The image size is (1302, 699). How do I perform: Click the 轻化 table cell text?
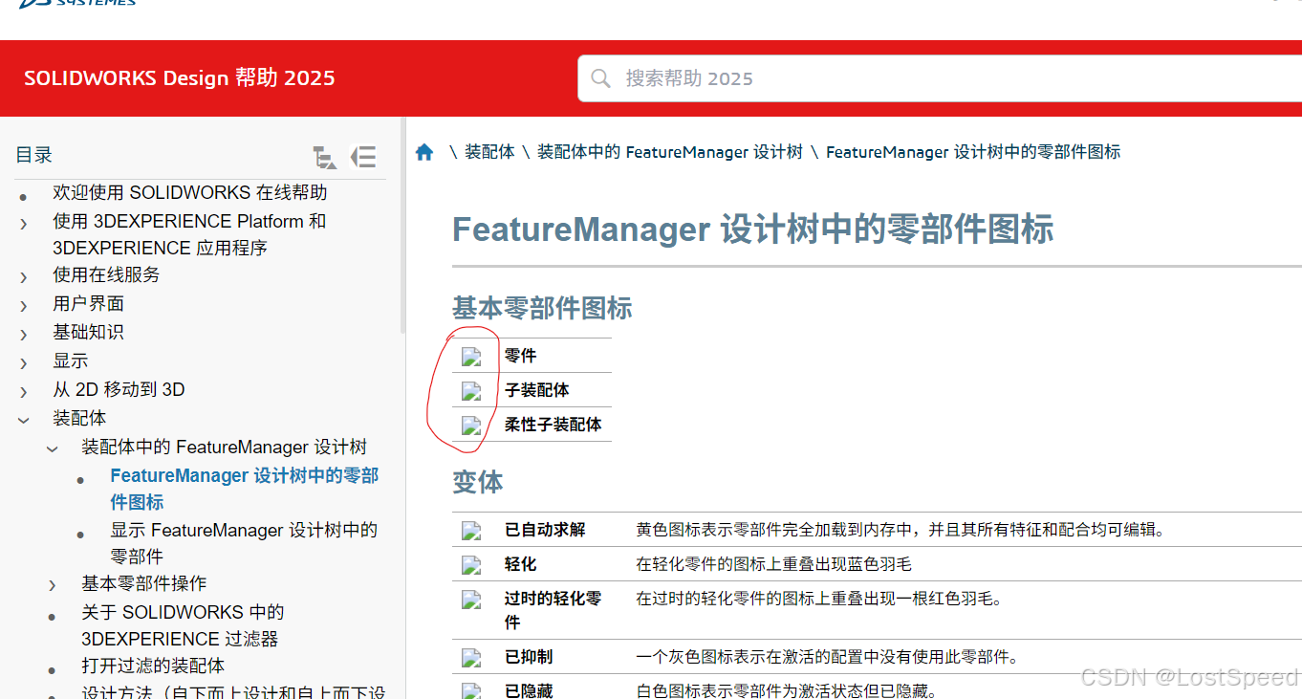click(521, 564)
